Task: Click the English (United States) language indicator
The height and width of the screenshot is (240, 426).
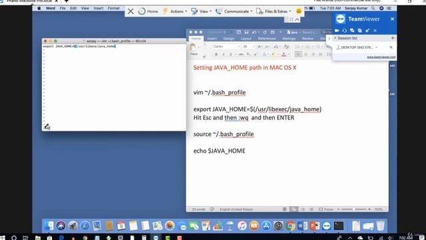Action: click(236, 209)
